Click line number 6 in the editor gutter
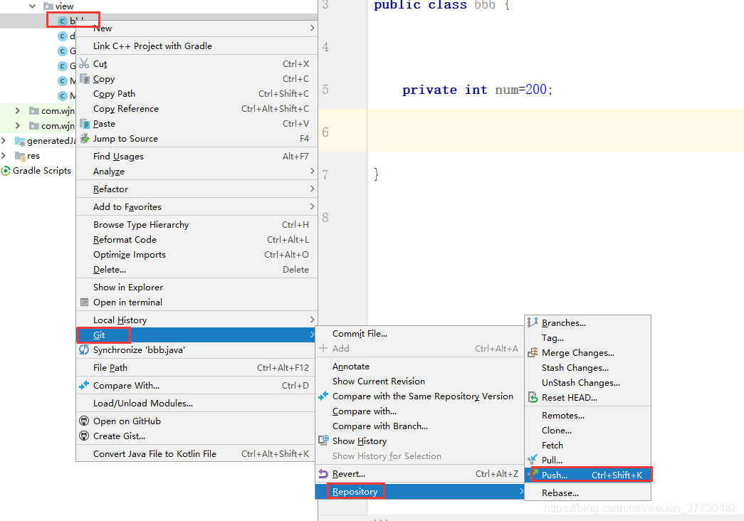 (x=325, y=132)
